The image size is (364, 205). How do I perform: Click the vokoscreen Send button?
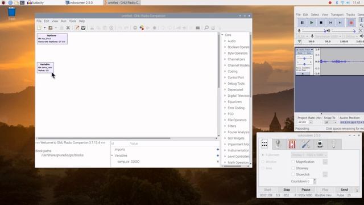[344, 190]
